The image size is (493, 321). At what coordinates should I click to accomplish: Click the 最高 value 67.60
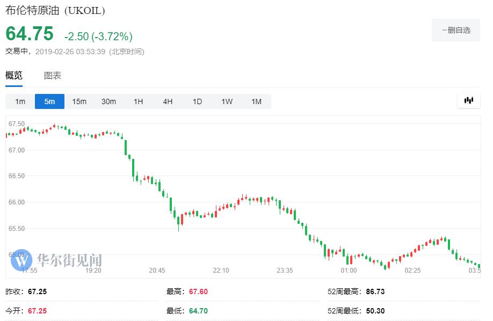pos(197,292)
